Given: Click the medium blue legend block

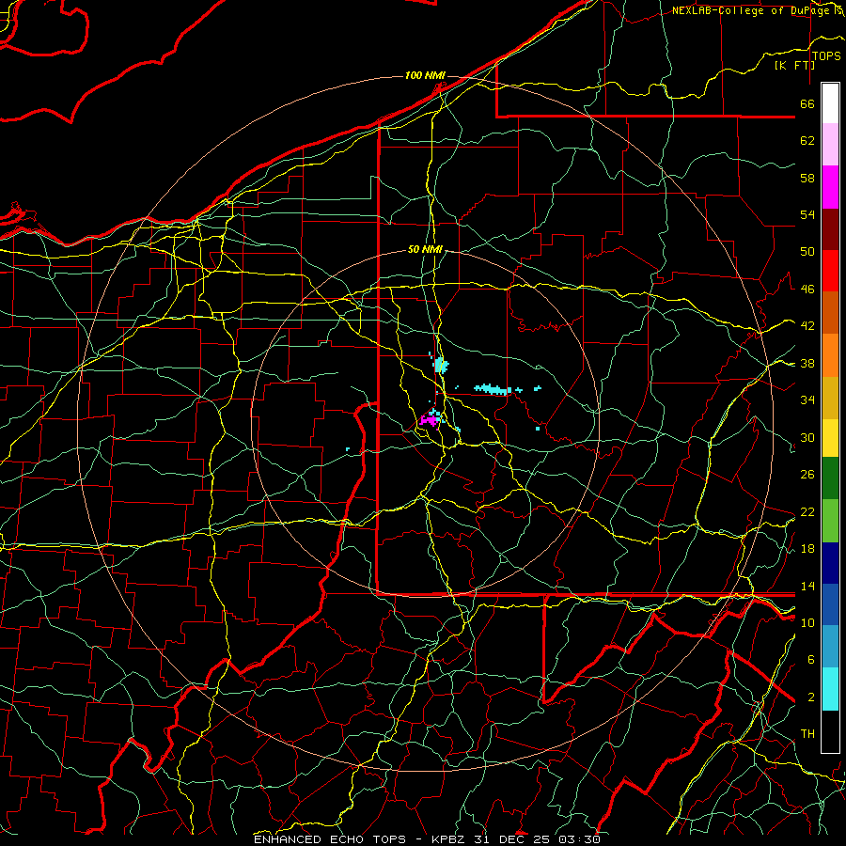Looking at the screenshot, I should coord(830,604).
